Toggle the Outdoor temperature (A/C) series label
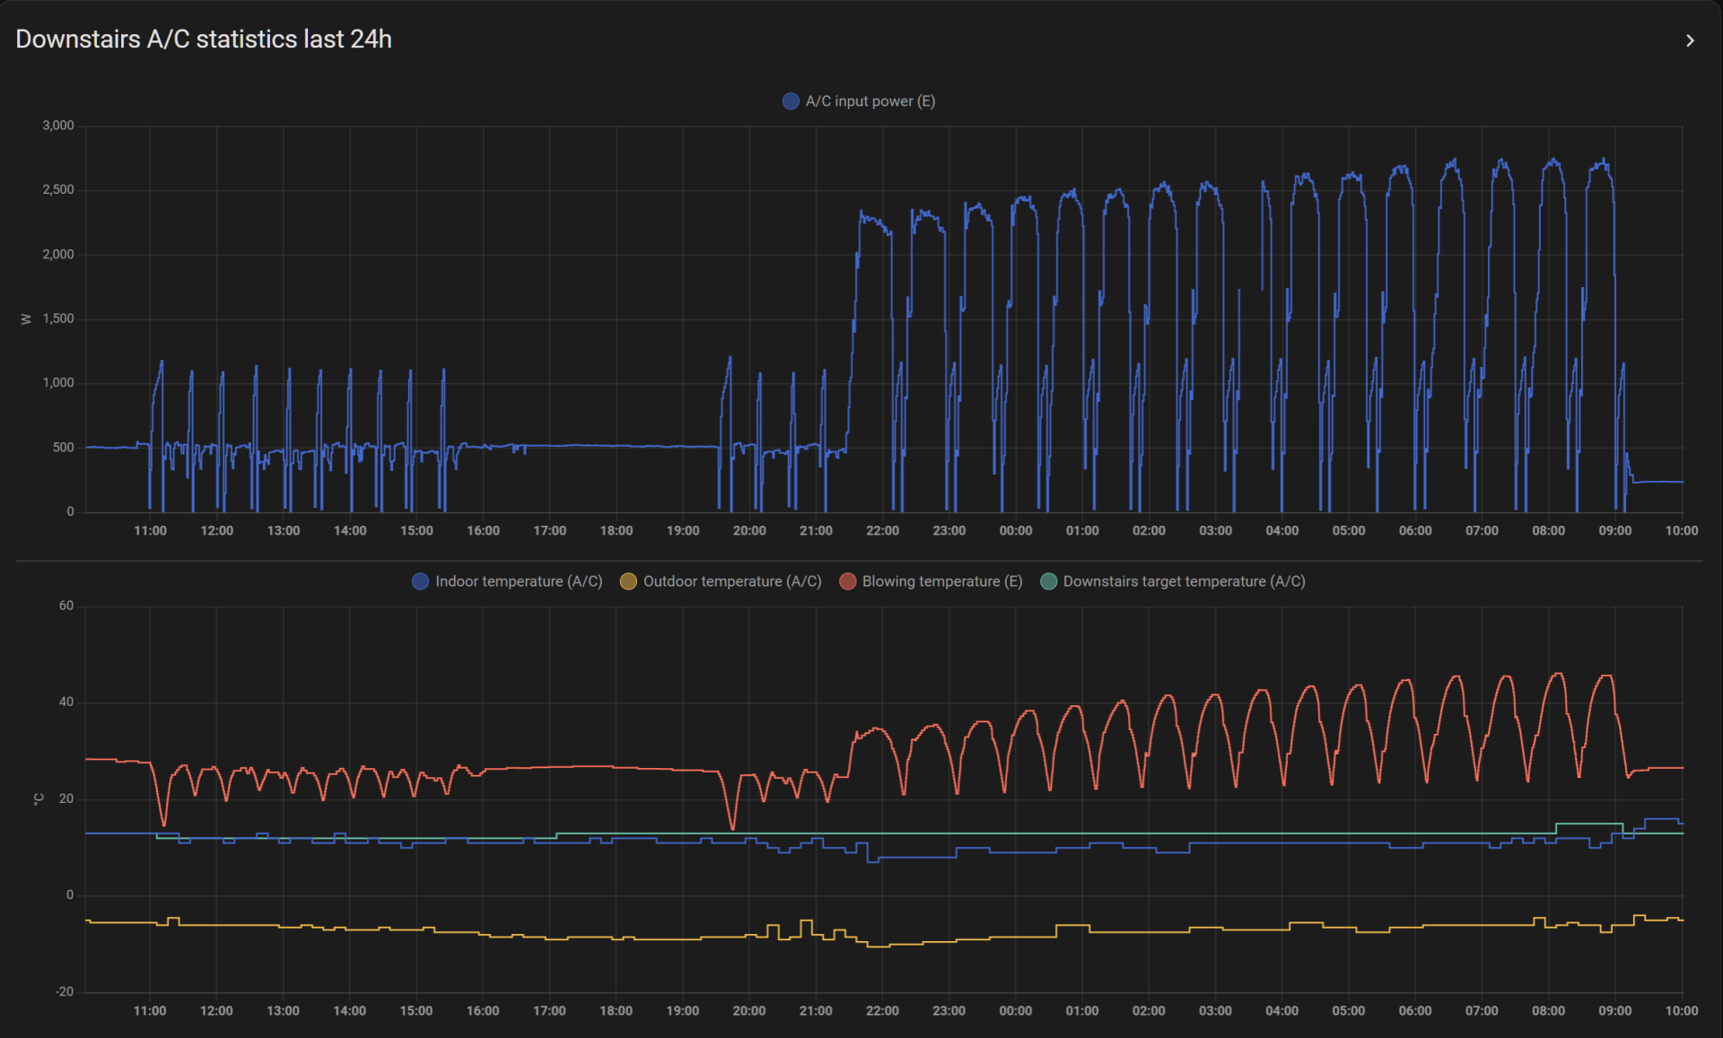Screen dimensions: 1723x1038 [731, 581]
